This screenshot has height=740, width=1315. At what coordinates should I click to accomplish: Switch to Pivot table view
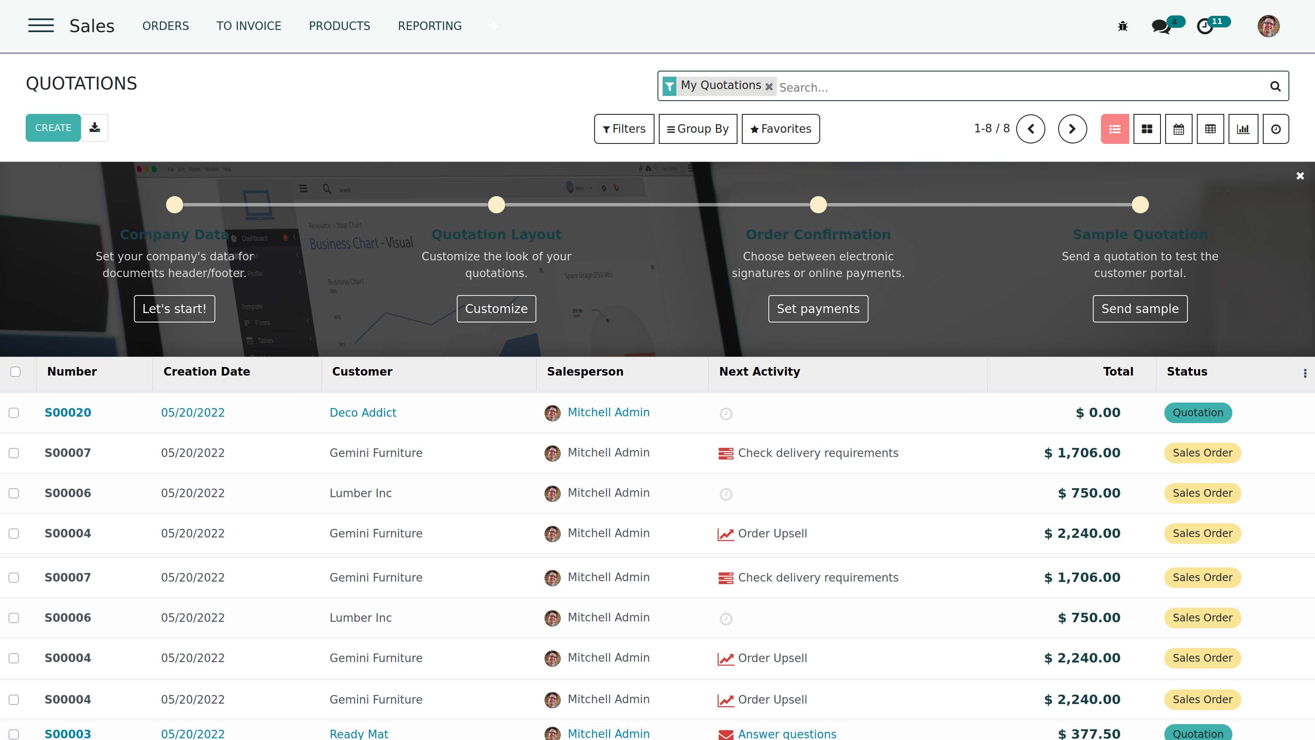1210,129
